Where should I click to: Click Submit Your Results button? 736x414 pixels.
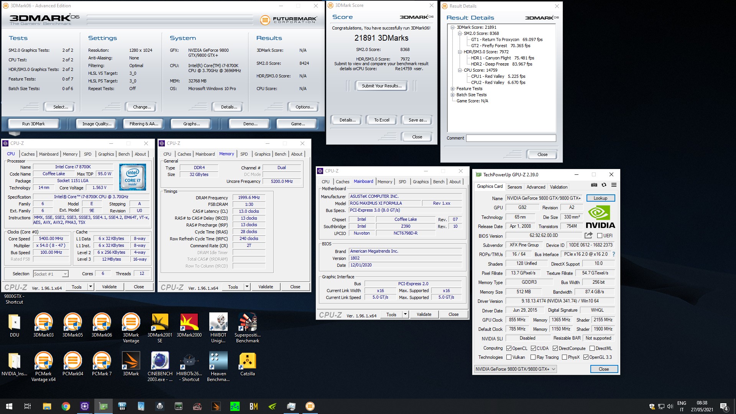[382, 86]
